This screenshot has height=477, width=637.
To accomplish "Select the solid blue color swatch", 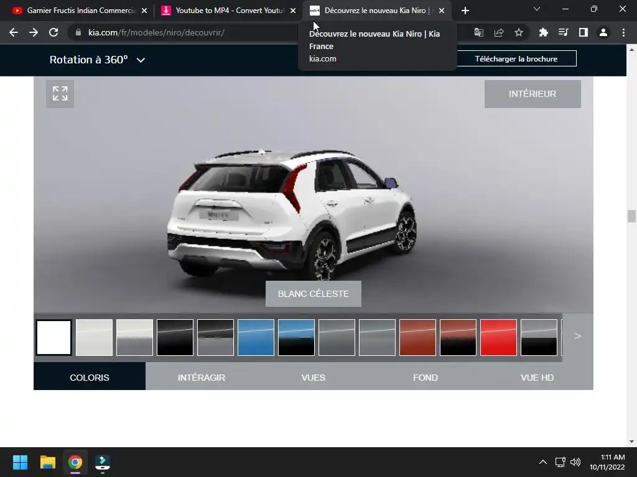I will (256, 337).
